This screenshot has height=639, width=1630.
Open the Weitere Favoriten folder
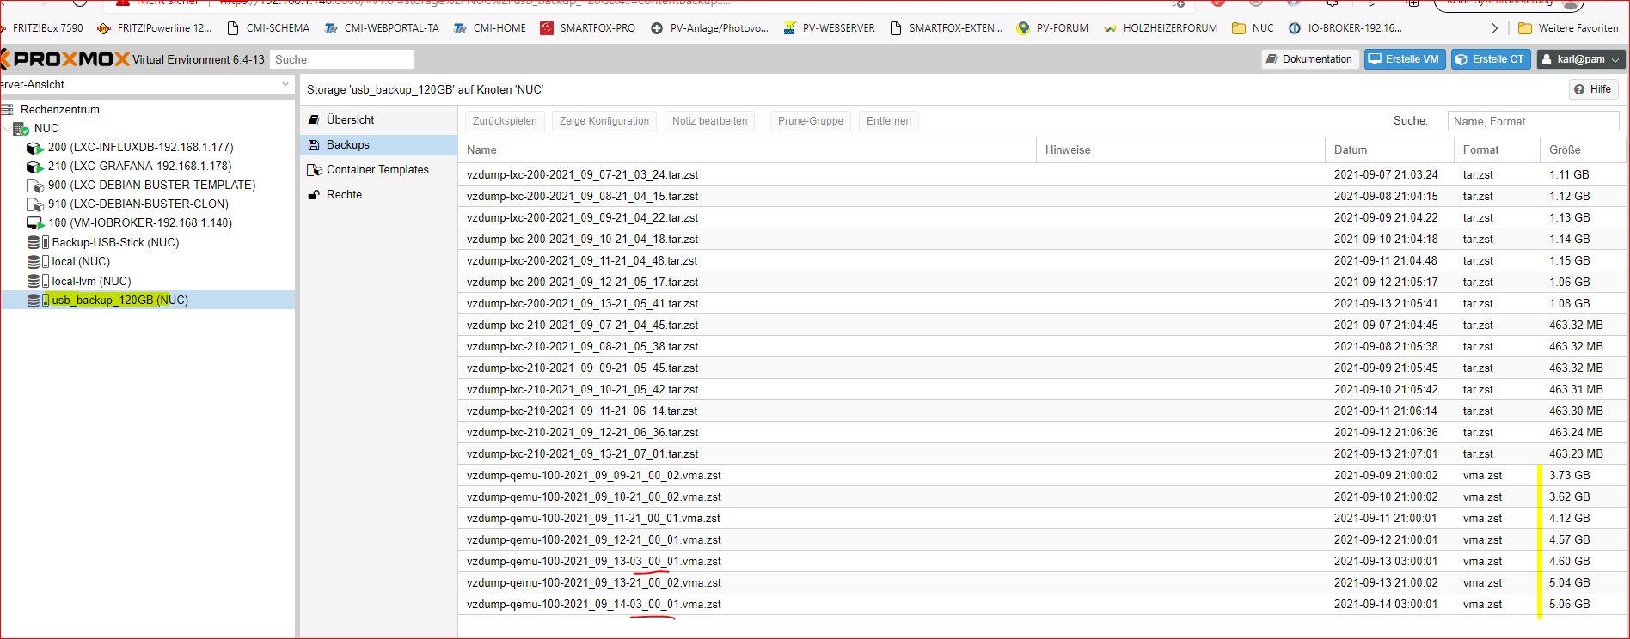pos(1568,28)
